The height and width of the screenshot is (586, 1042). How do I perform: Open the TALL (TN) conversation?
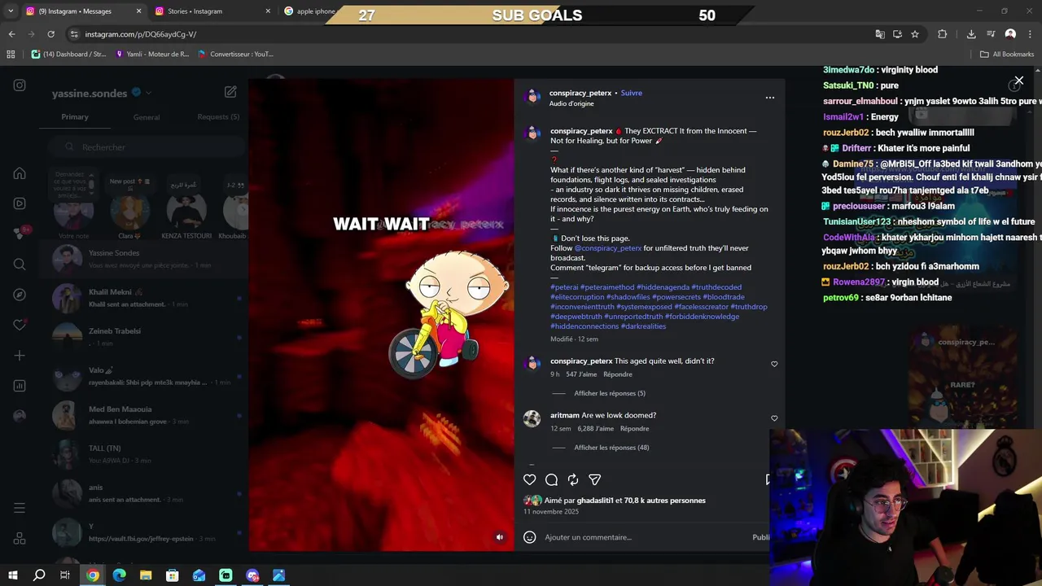pos(142,454)
